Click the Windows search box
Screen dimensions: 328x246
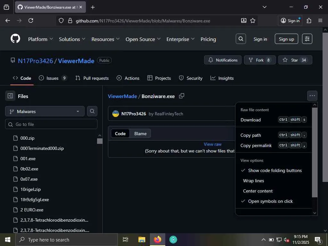click(x=67, y=240)
